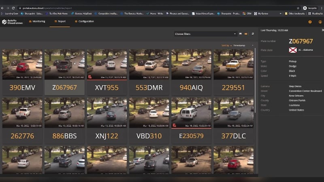Screen dimensions: 324x182
Task: Select the 262776 plate read
Action: [x=22, y=121]
